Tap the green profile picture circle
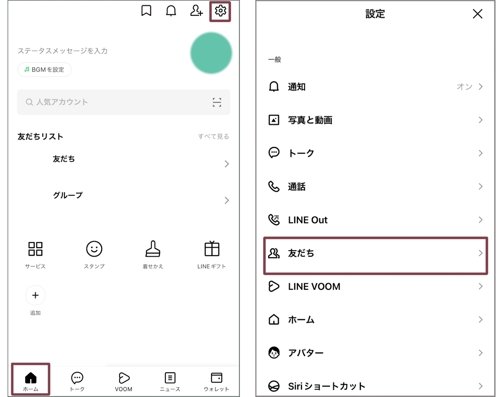The height and width of the screenshot is (397, 502). [211, 53]
